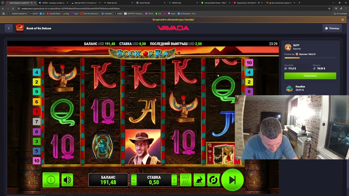The height and width of the screenshot is (196, 349).
Task: Switch to the VODKA премиум онлайн tab
Action: coord(53,3)
